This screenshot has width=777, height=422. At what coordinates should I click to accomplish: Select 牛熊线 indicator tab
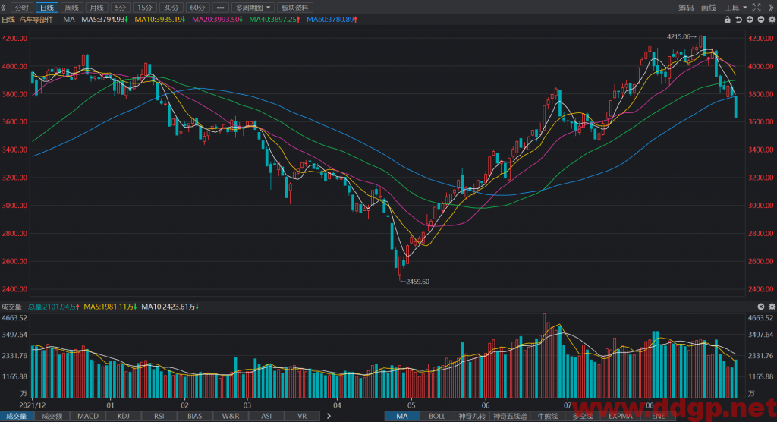click(x=548, y=416)
